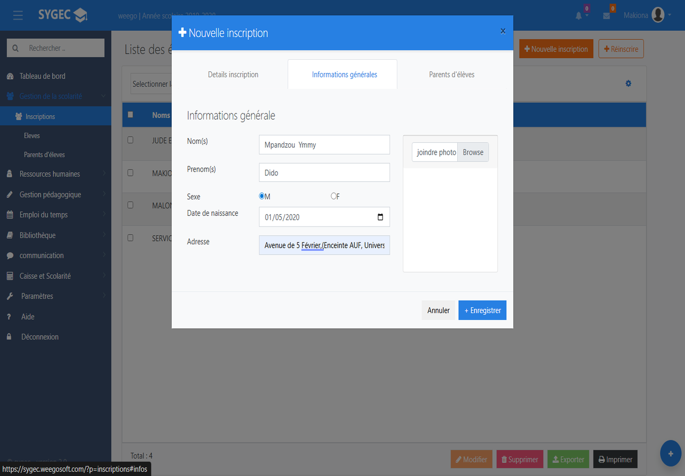The height and width of the screenshot is (476, 685).
Task: Click the Prenom(s) input field
Action: click(324, 173)
